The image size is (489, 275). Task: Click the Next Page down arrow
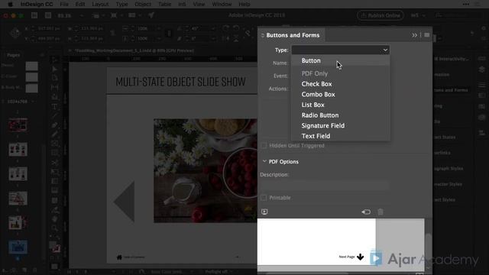[x=360, y=257]
